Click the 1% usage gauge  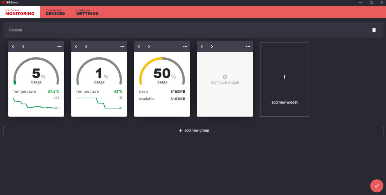[99, 71]
